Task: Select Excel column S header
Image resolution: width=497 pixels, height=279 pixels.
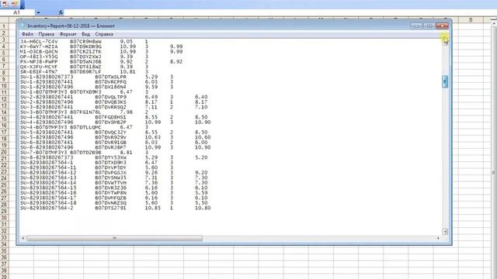Action: (x=471, y=20)
